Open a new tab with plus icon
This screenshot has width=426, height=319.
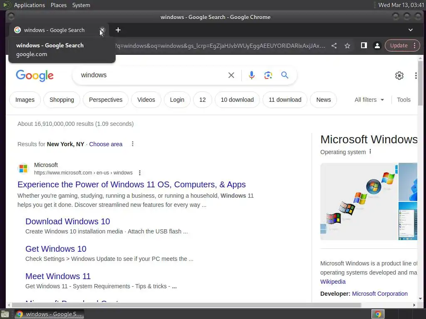[x=118, y=30]
